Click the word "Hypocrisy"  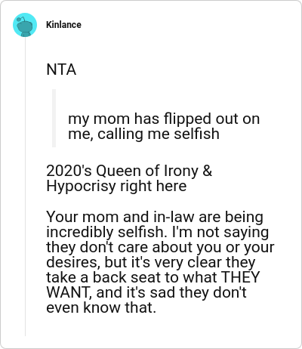tap(81, 187)
